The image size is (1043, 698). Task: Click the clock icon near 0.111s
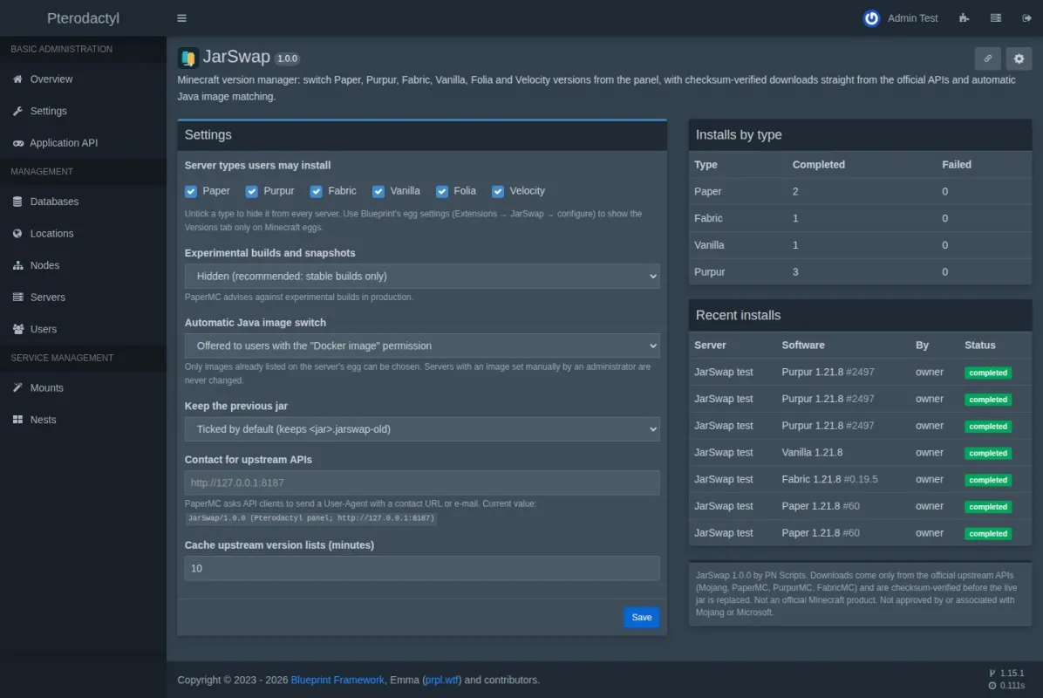pos(992,686)
